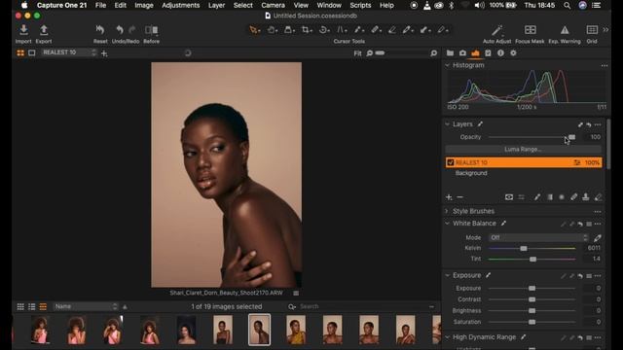Select the Keystone cursor tool
Viewport: 623px width, 350px height.
(341, 30)
